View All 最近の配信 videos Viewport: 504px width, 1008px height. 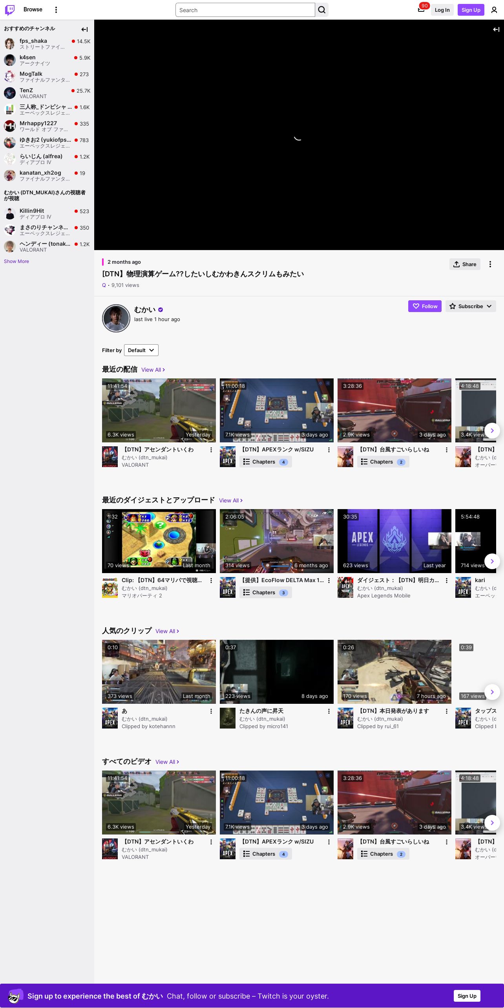pyautogui.click(x=153, y=370)
